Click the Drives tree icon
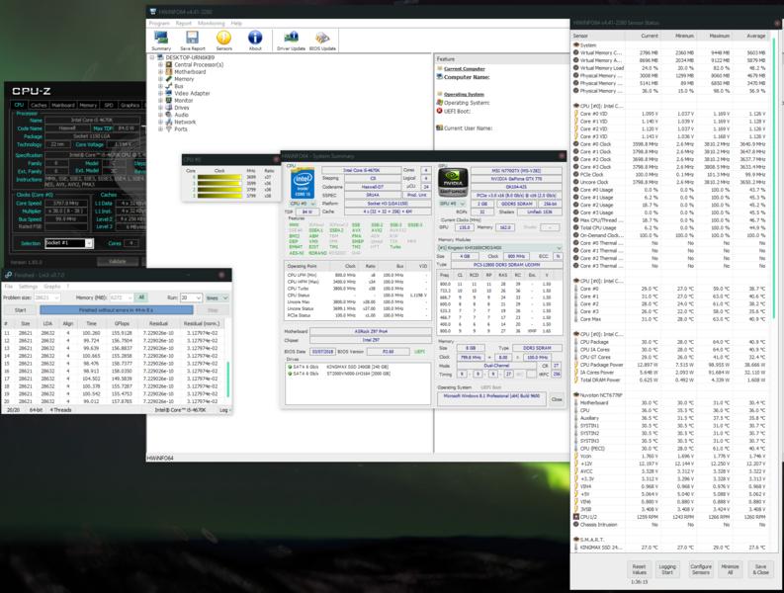The image size is (784, 593). pyautogui.click(x=169, y=108)
